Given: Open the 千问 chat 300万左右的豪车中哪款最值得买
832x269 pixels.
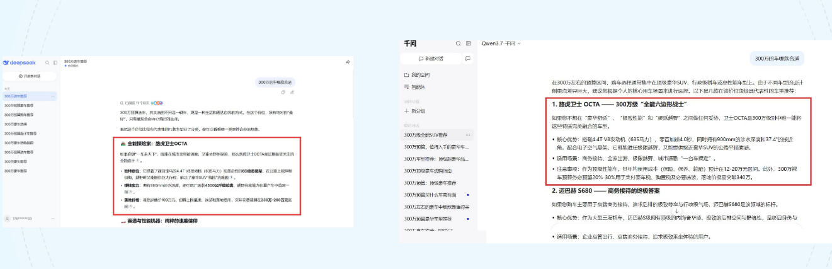Looking at the screenshot, I should point(436,207).
